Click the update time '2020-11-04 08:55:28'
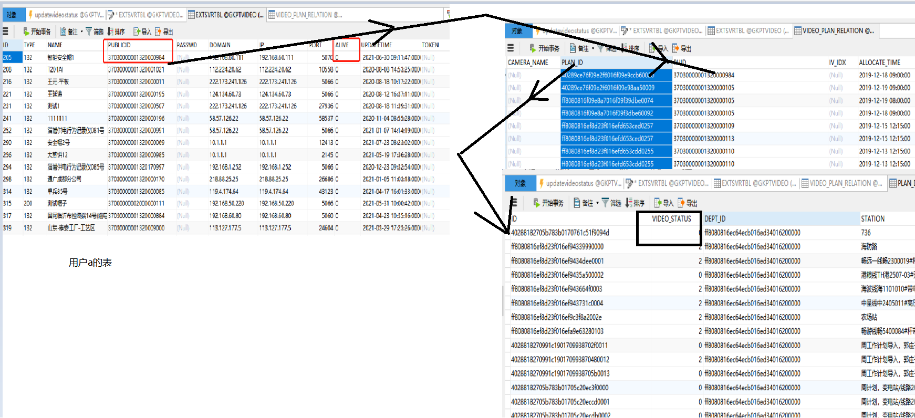This screenshot has width=915, height=418. tap(391, 119)
